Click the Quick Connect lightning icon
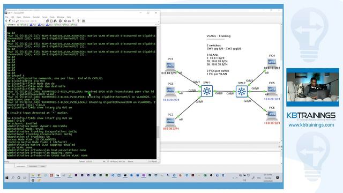The height and width of the screenshot is (193, 343). pyautogui.click(x=10, y=21)
